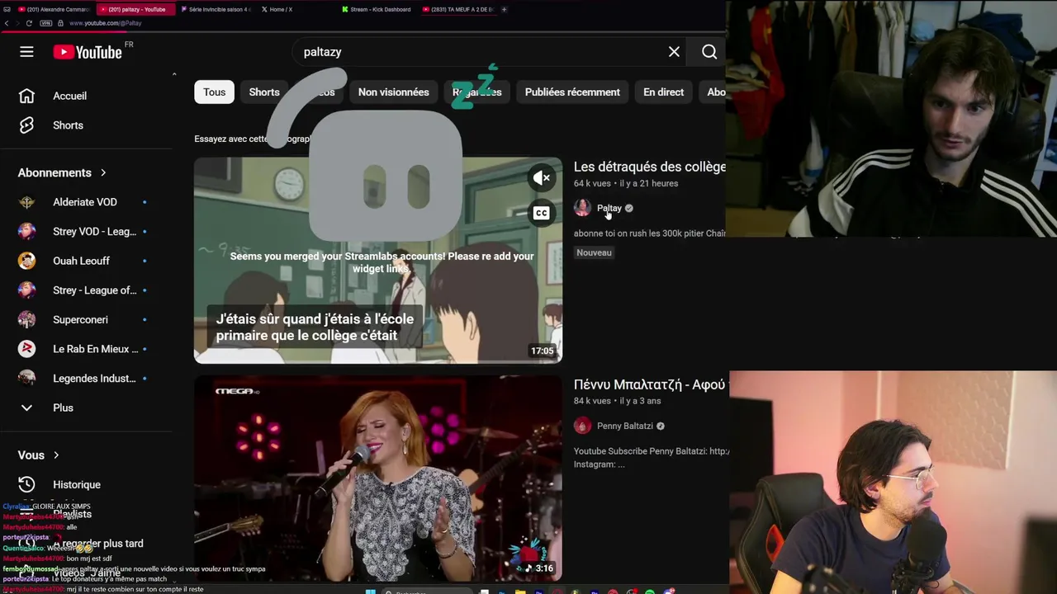The image size is (1057, 594).
Task: Click the padlock site info icon
Action: tap(60, 23)
